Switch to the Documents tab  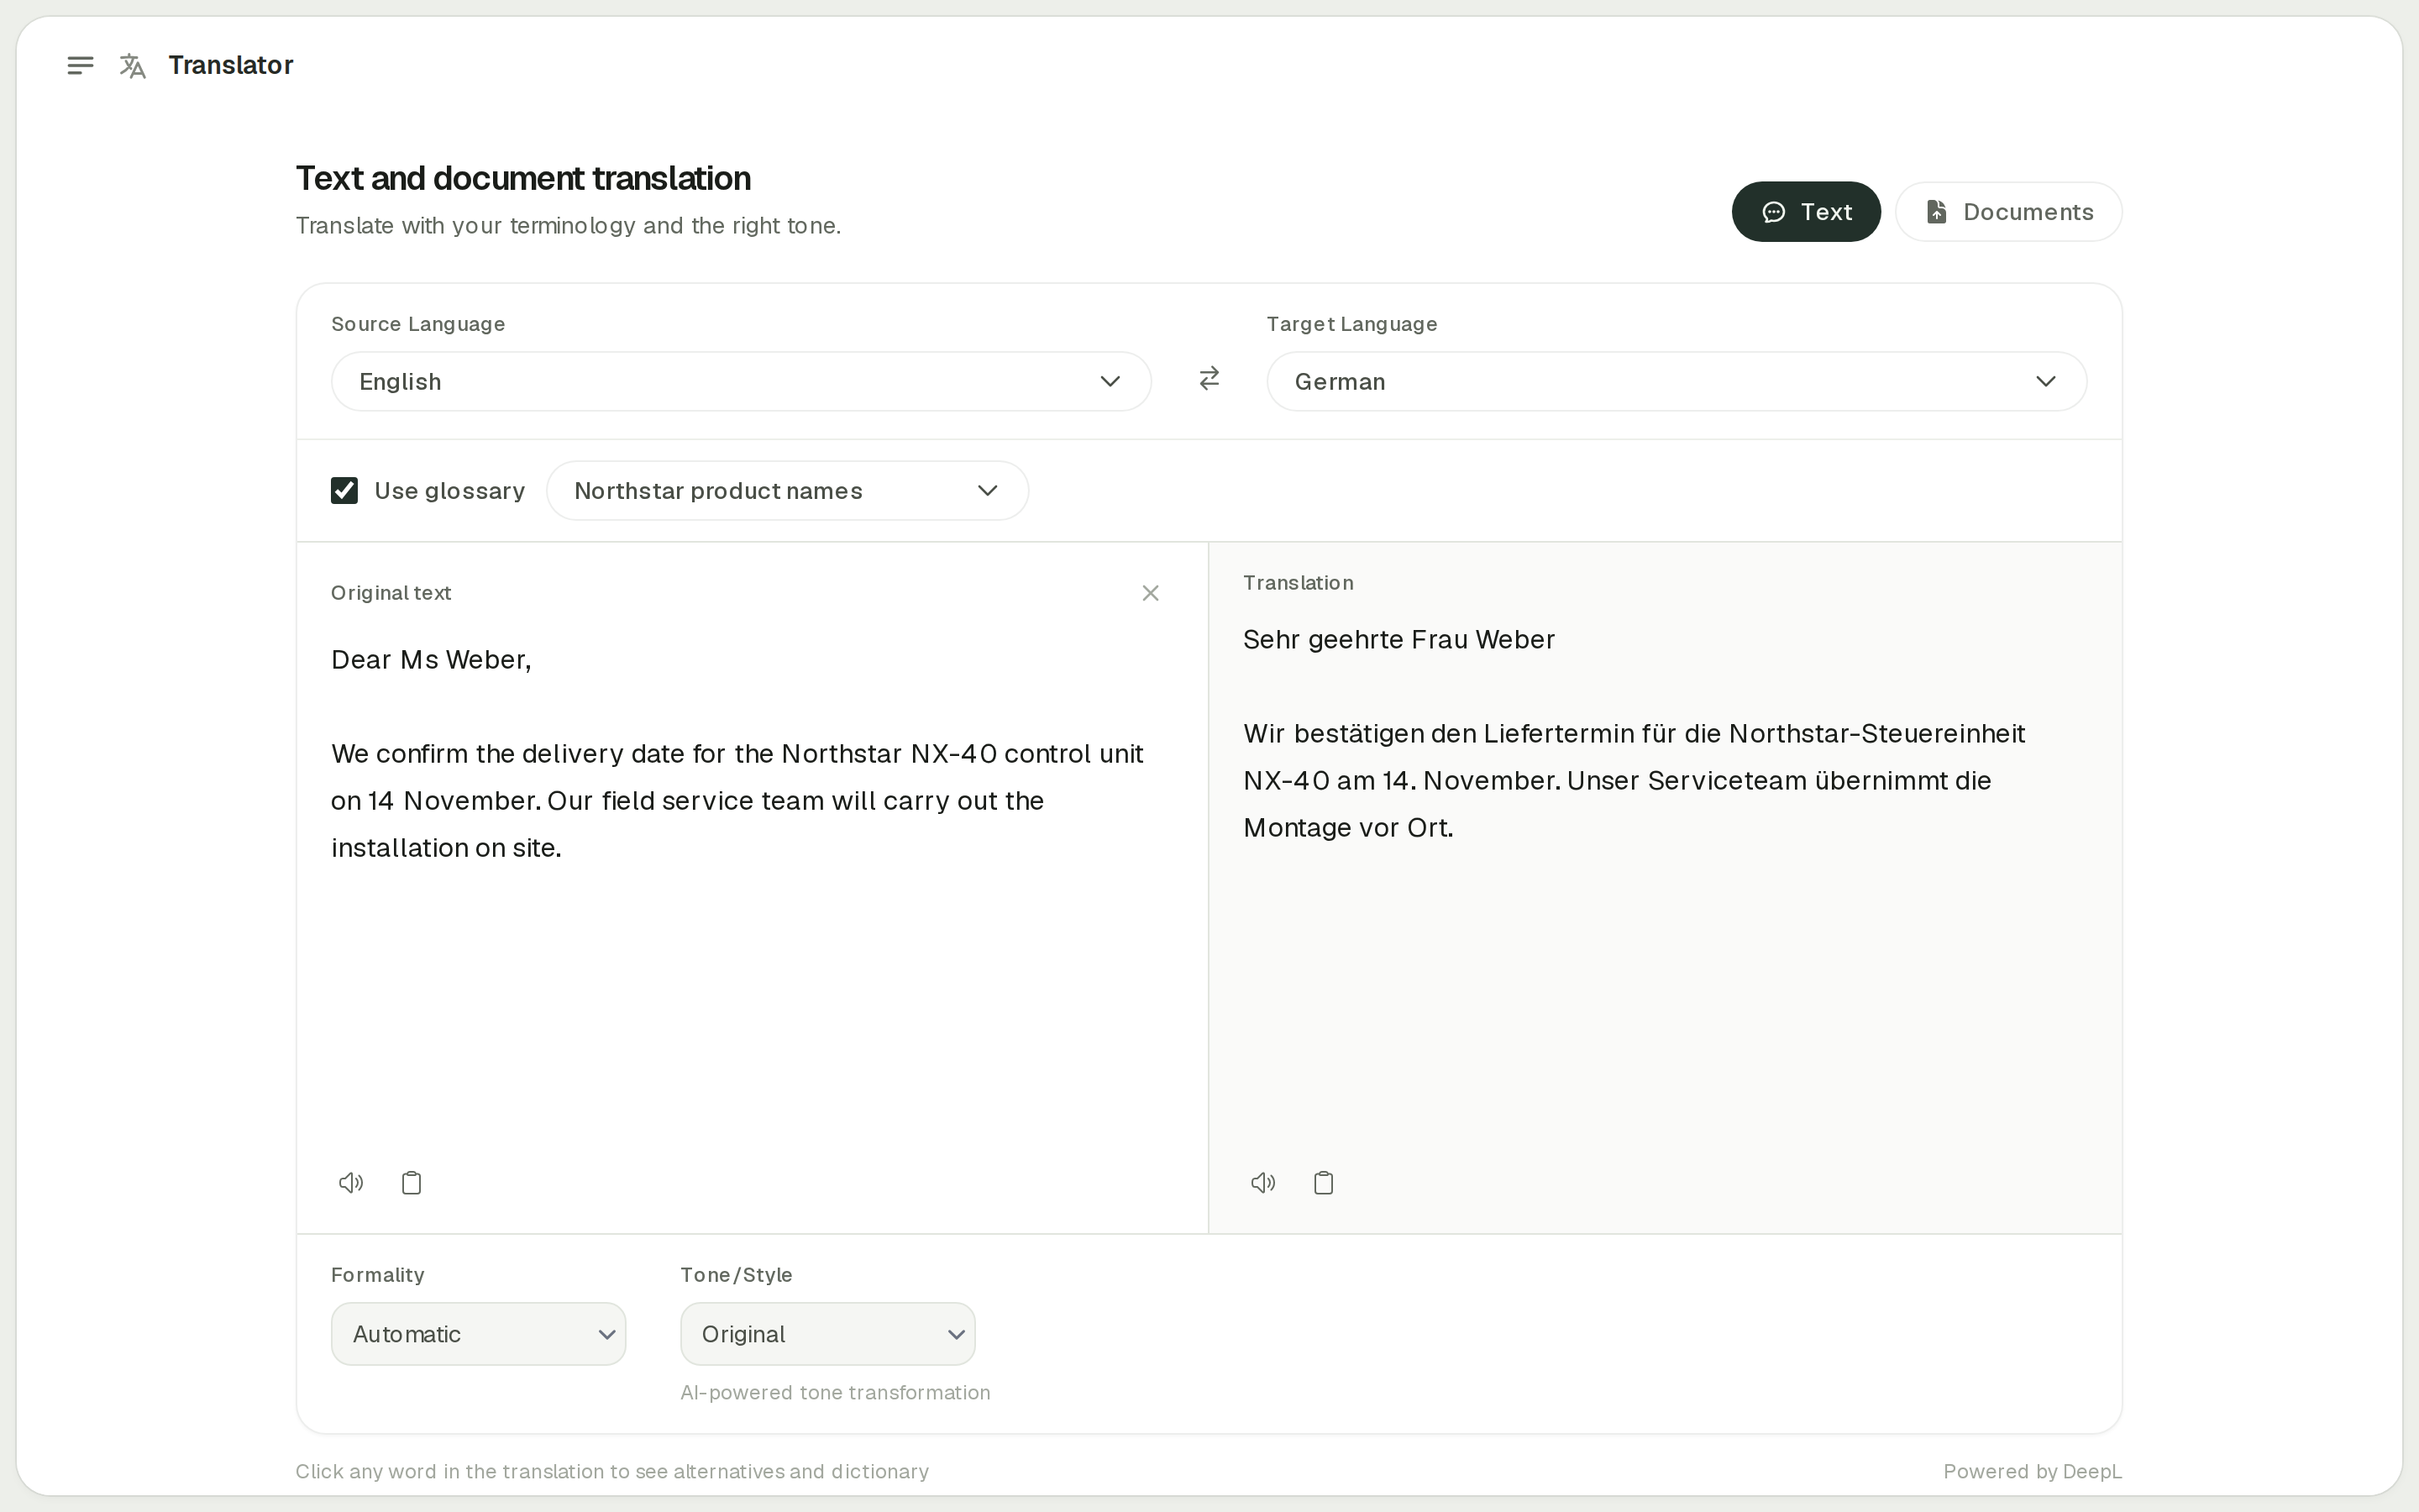coord(2008,211)
